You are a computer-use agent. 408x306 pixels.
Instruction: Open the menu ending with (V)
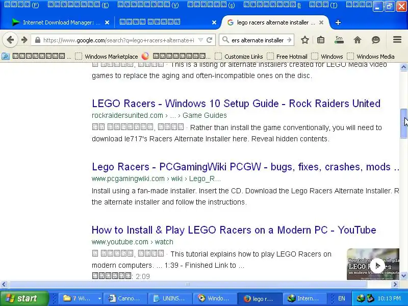pos(148,5)
